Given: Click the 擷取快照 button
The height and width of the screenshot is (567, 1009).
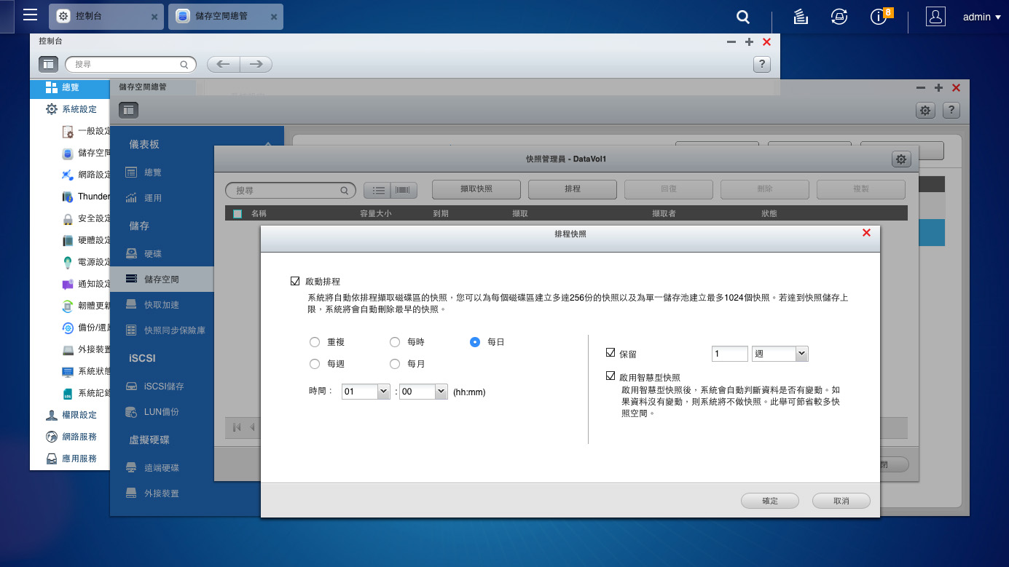Looking at the screenshot, I should tap(476, 189).
